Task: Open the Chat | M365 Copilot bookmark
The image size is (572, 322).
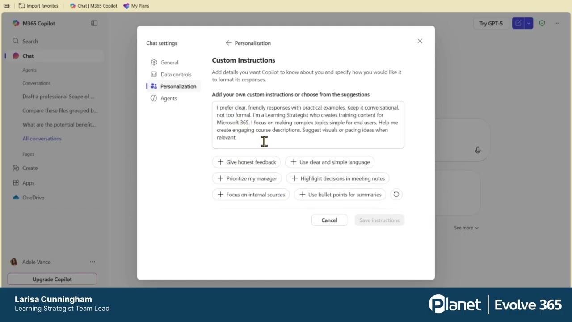Action: (x=93, y=6)
